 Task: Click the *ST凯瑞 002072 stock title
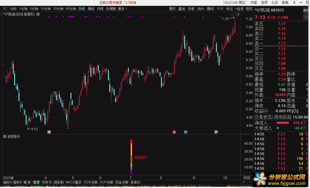[269, 10]
